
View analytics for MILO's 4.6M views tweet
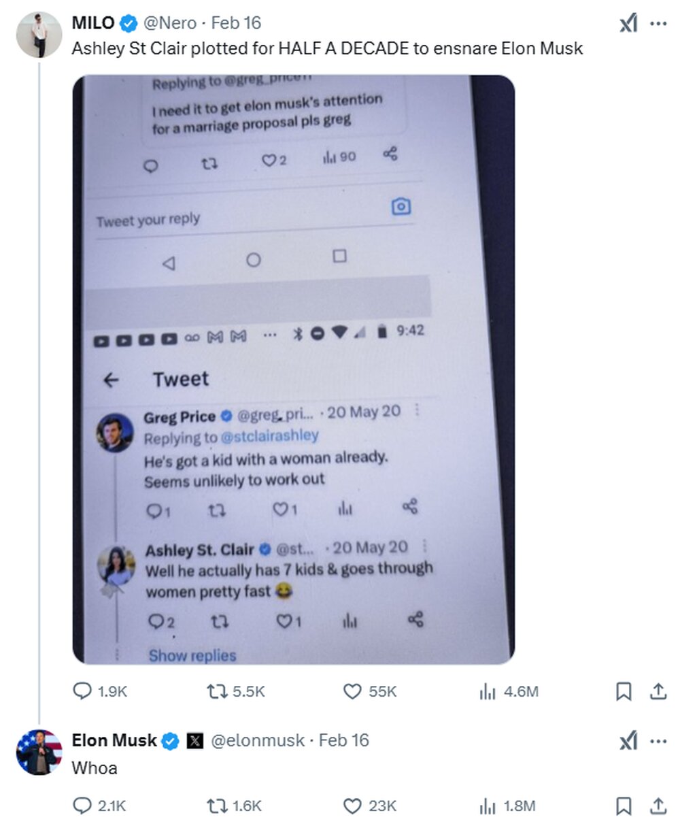pyautogui.click(x=488, y=691)
